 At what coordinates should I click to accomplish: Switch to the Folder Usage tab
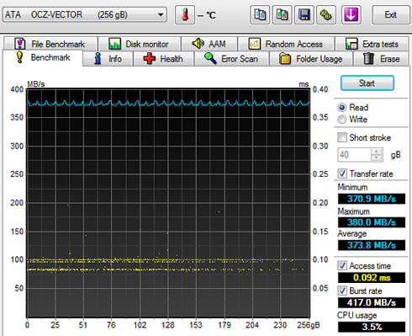(311, 59)
